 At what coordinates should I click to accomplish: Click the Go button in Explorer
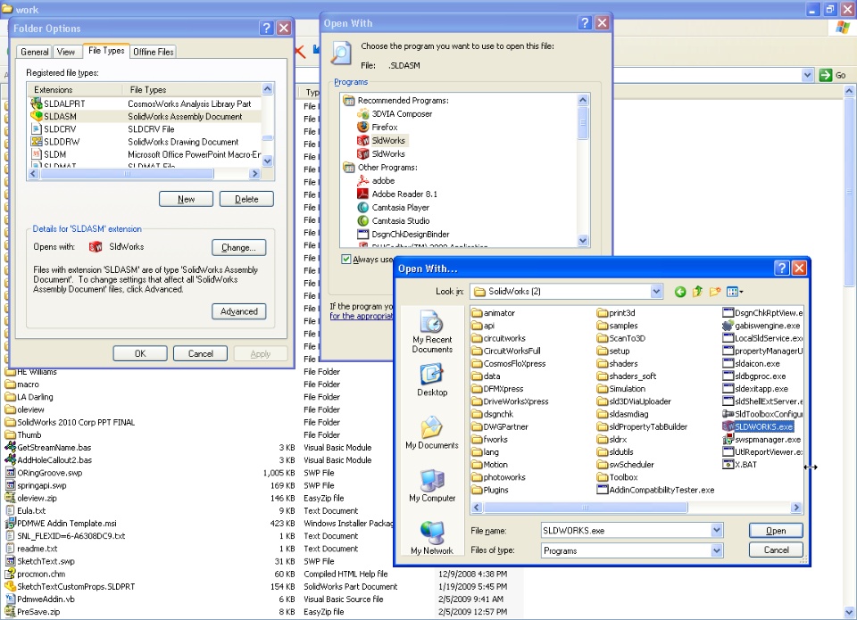point(833,76)
